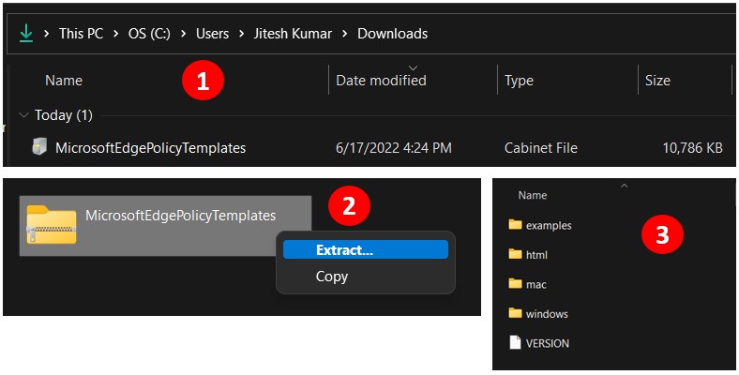
Task: Click 'Downloads' breadcrumb segment
Action: [x=393, y=34]
